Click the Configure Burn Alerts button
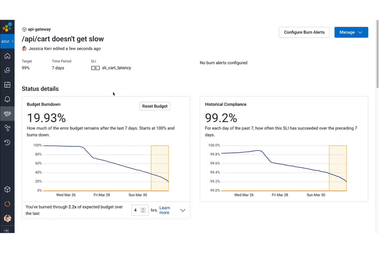 (304, 32)
